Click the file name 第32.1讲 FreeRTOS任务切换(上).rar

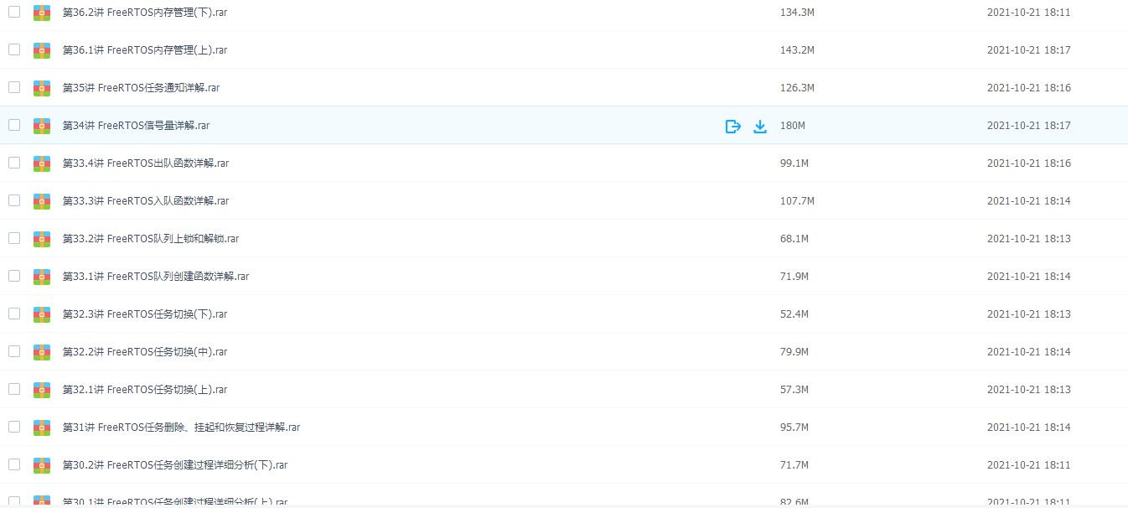[x=145, y=390]
